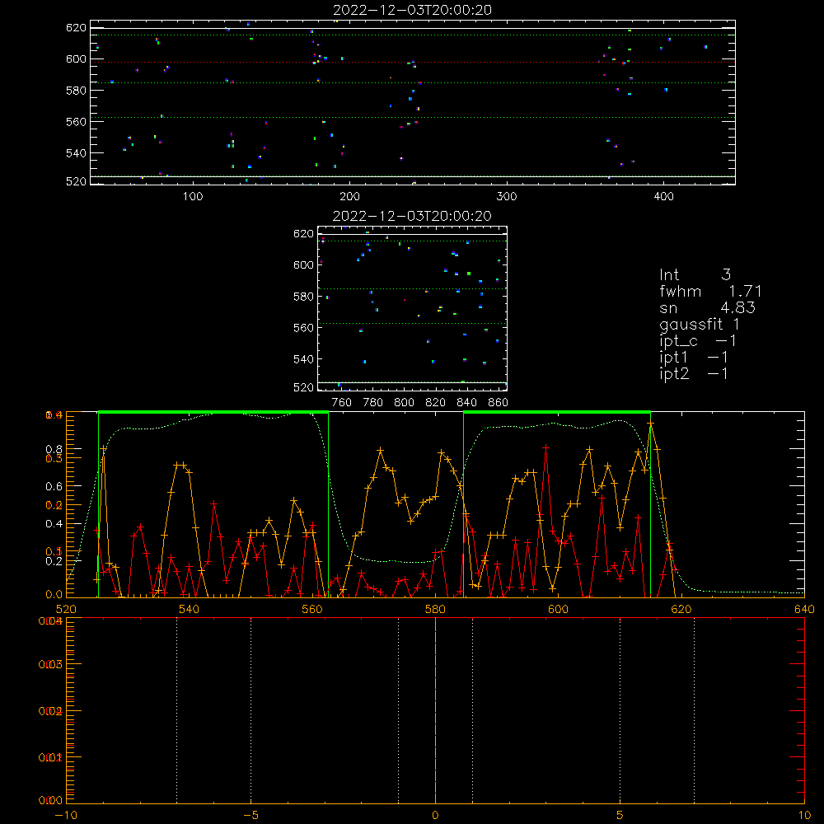
Task: Click the 560 tick label on the middle plot y-axis
Action: coord(304,328)
